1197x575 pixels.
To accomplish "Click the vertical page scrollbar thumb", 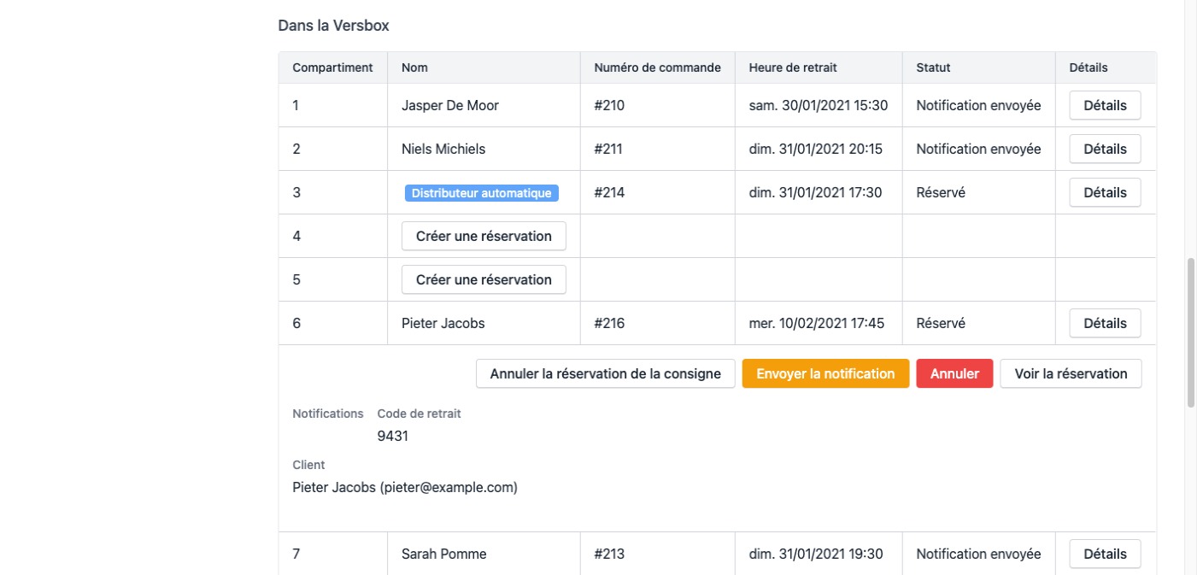I will [x=1190, y=333].
